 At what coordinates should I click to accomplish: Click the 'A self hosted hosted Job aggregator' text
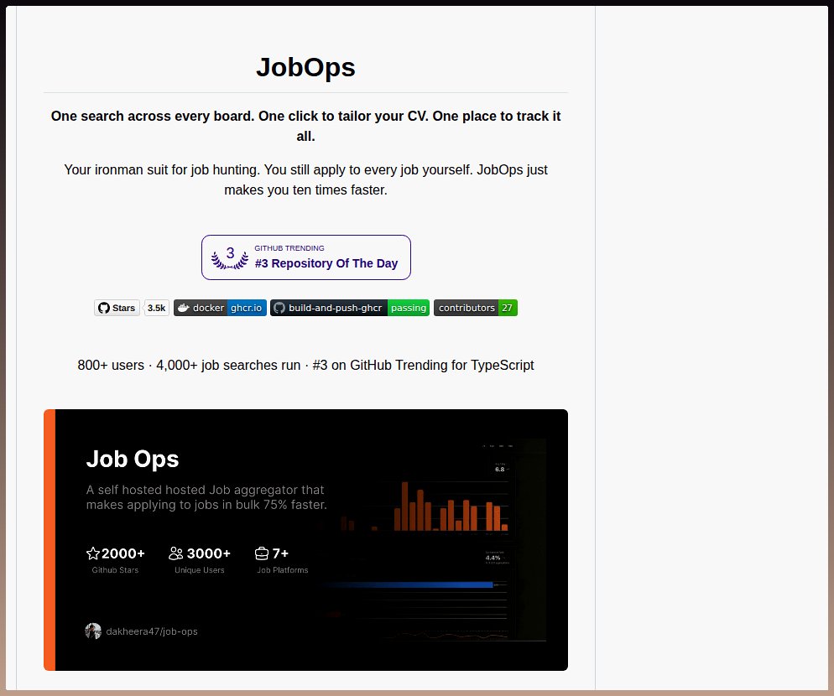pyautogui.click(x=206, y=497)
